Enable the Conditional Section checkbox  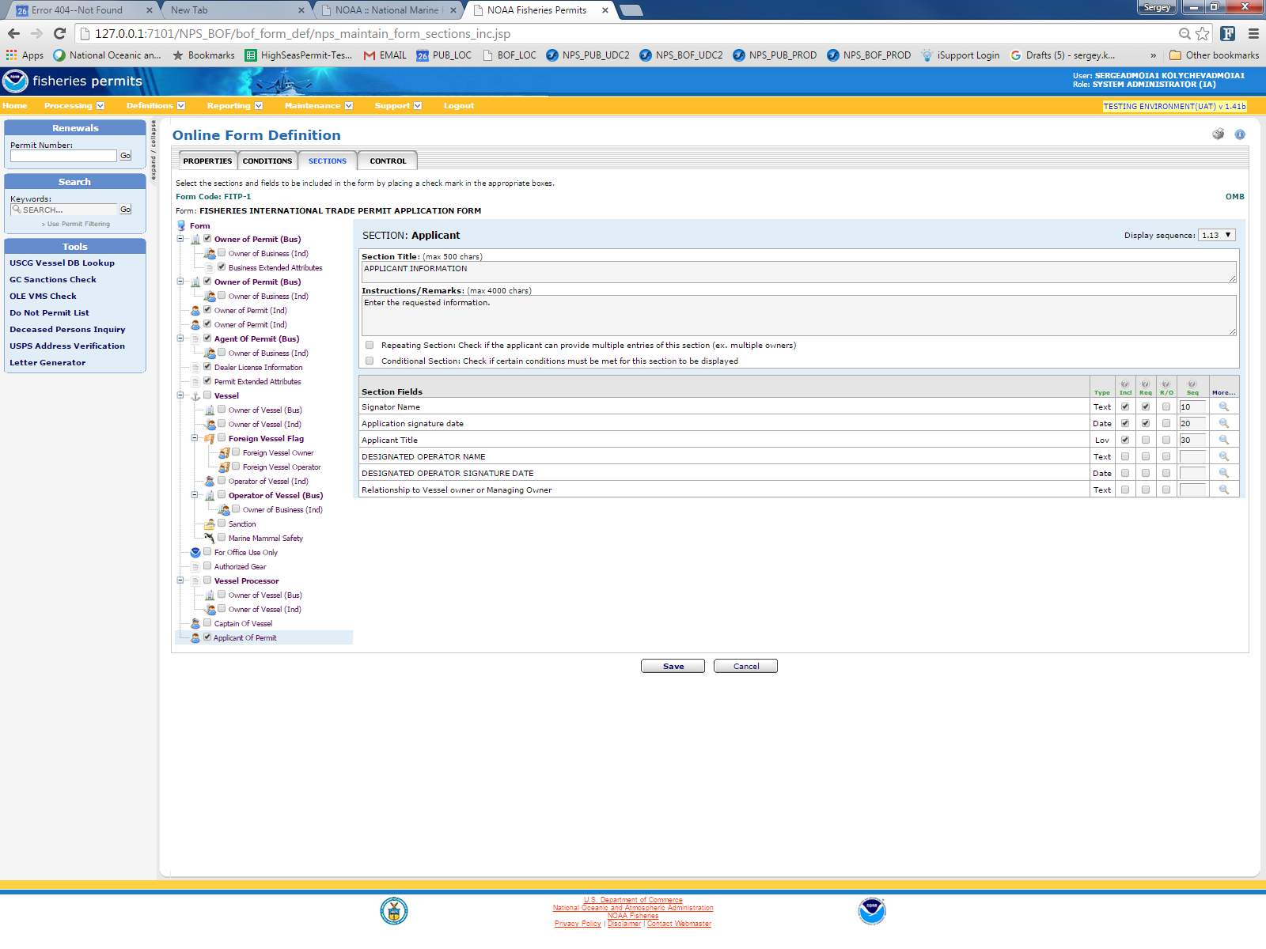point(370,361)
